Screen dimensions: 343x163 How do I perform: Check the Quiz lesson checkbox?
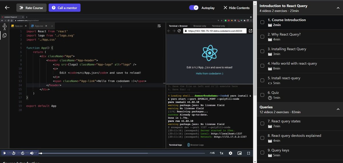pos(262,95)
